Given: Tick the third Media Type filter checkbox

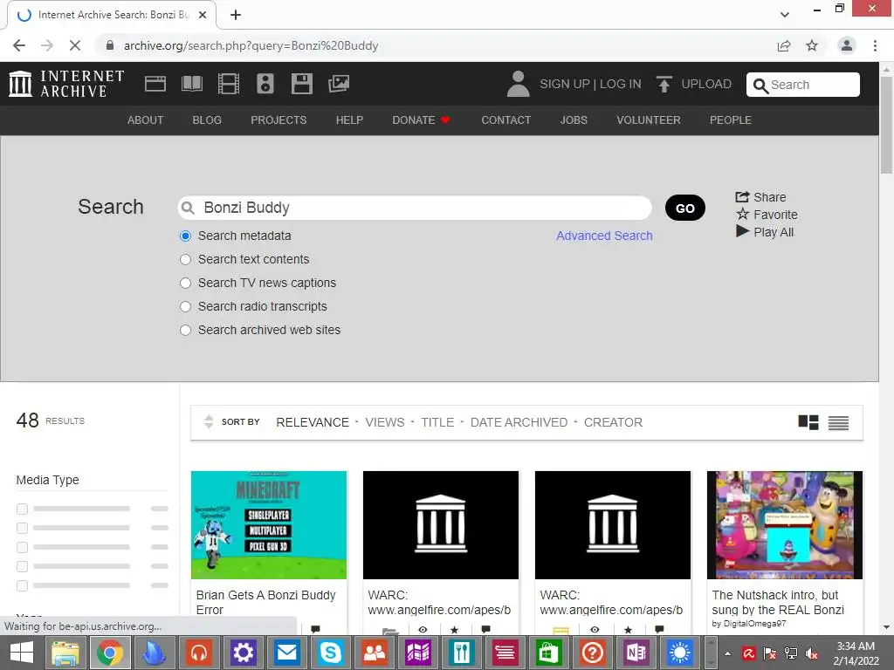Looking at the screenshot, I should click(22, 547).
